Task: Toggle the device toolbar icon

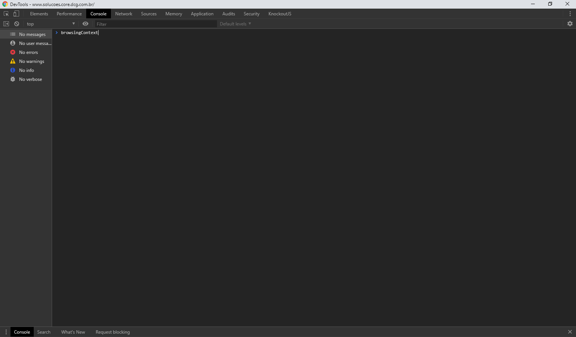Action: 16,14
